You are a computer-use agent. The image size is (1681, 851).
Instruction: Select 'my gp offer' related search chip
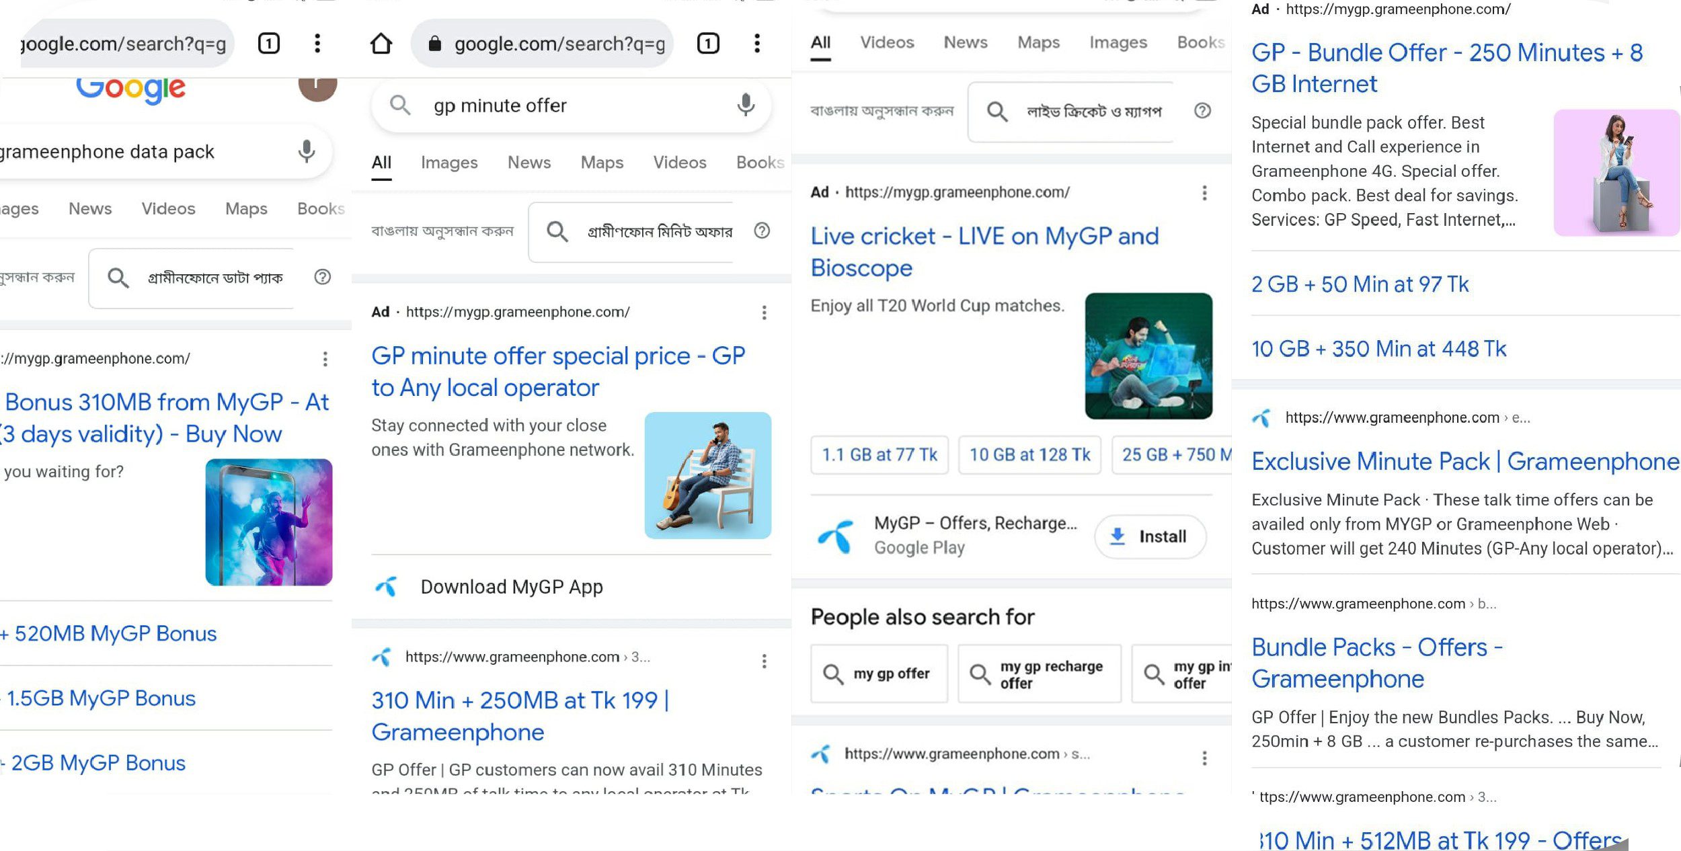(879, 674)
